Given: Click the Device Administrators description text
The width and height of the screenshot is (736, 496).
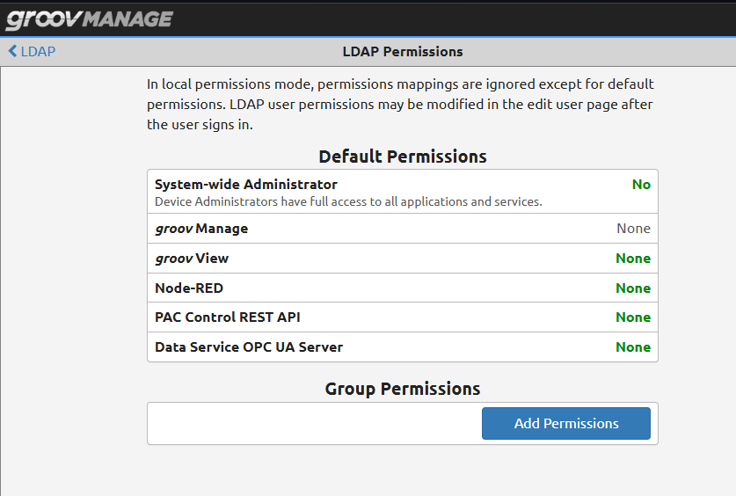Looking at the screenshot, I should (x=348, y=201).
